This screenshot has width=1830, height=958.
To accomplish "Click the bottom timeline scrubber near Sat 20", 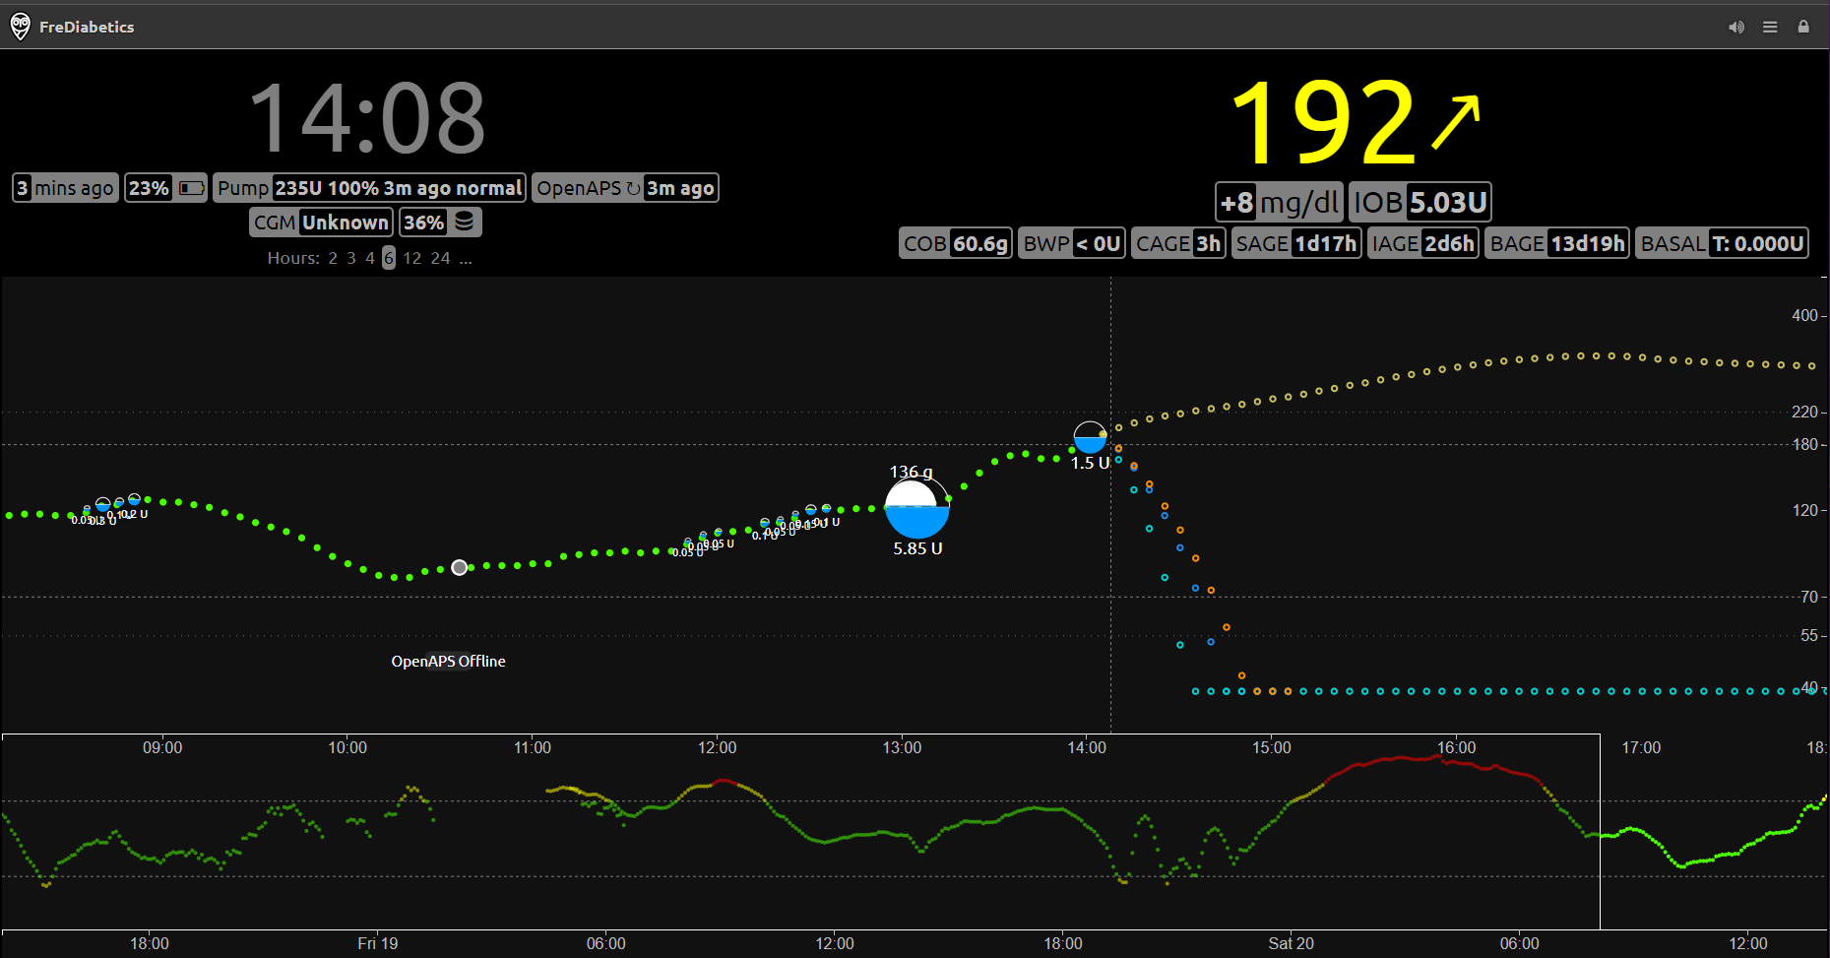I will click(1291, 837).
